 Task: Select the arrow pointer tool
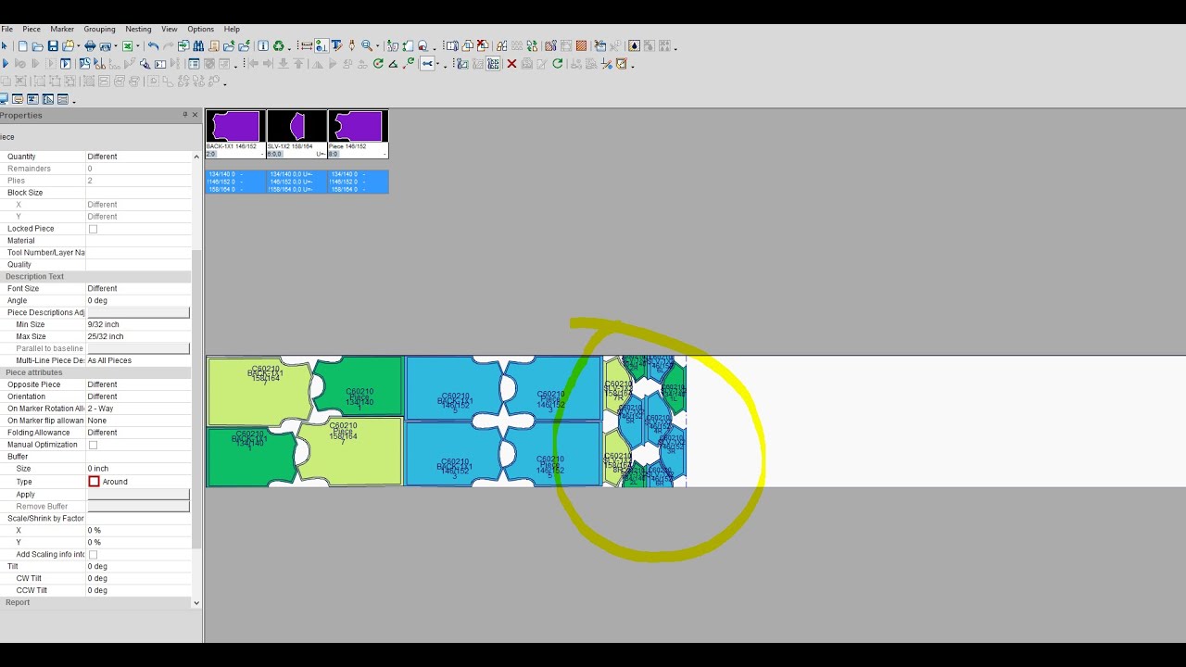[4, 46]
